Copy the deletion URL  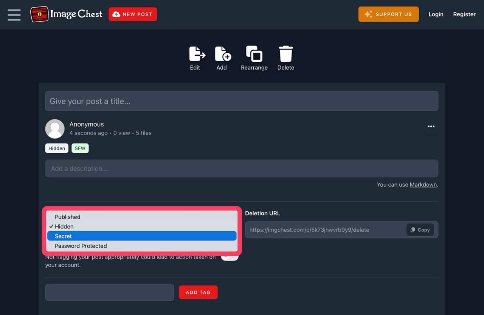tap(420, 230)
